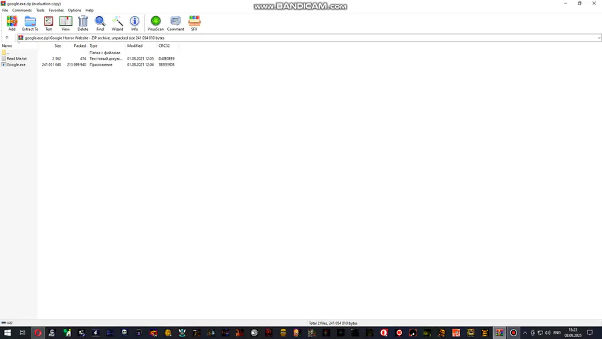Run VirusScan on the archive
This screenshot has width=602, height=339.
pyautogui.click(x=155, y=23)
